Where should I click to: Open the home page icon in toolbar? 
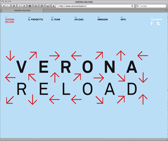coord(14,6)
